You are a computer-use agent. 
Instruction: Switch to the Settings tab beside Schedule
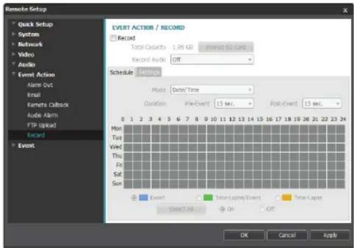149,72
